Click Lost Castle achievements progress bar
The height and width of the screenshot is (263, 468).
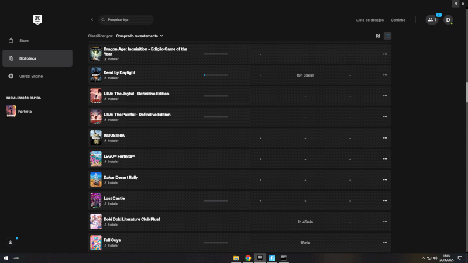click(216, 200)
